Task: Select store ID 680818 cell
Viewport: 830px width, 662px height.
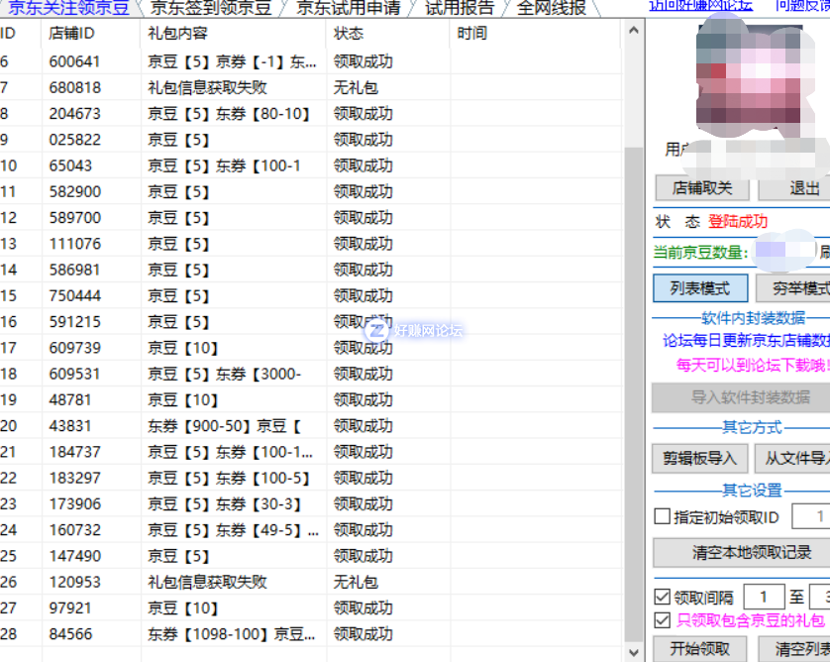Action: [74, 87]
